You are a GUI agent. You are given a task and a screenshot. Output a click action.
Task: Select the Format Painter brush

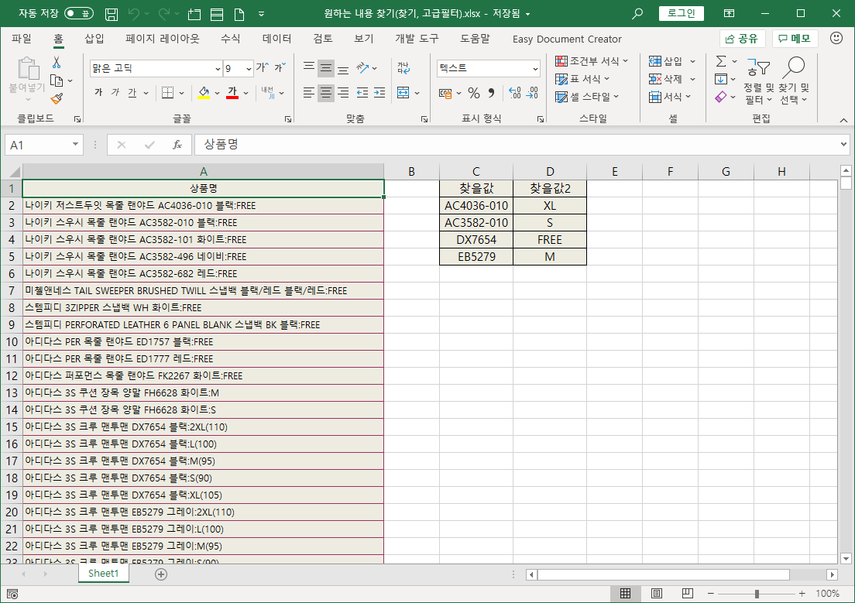57,98
